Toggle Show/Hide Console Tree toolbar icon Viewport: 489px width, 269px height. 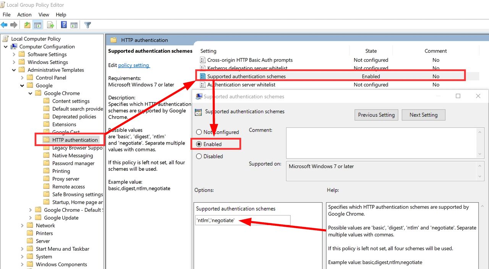point(37,25)
